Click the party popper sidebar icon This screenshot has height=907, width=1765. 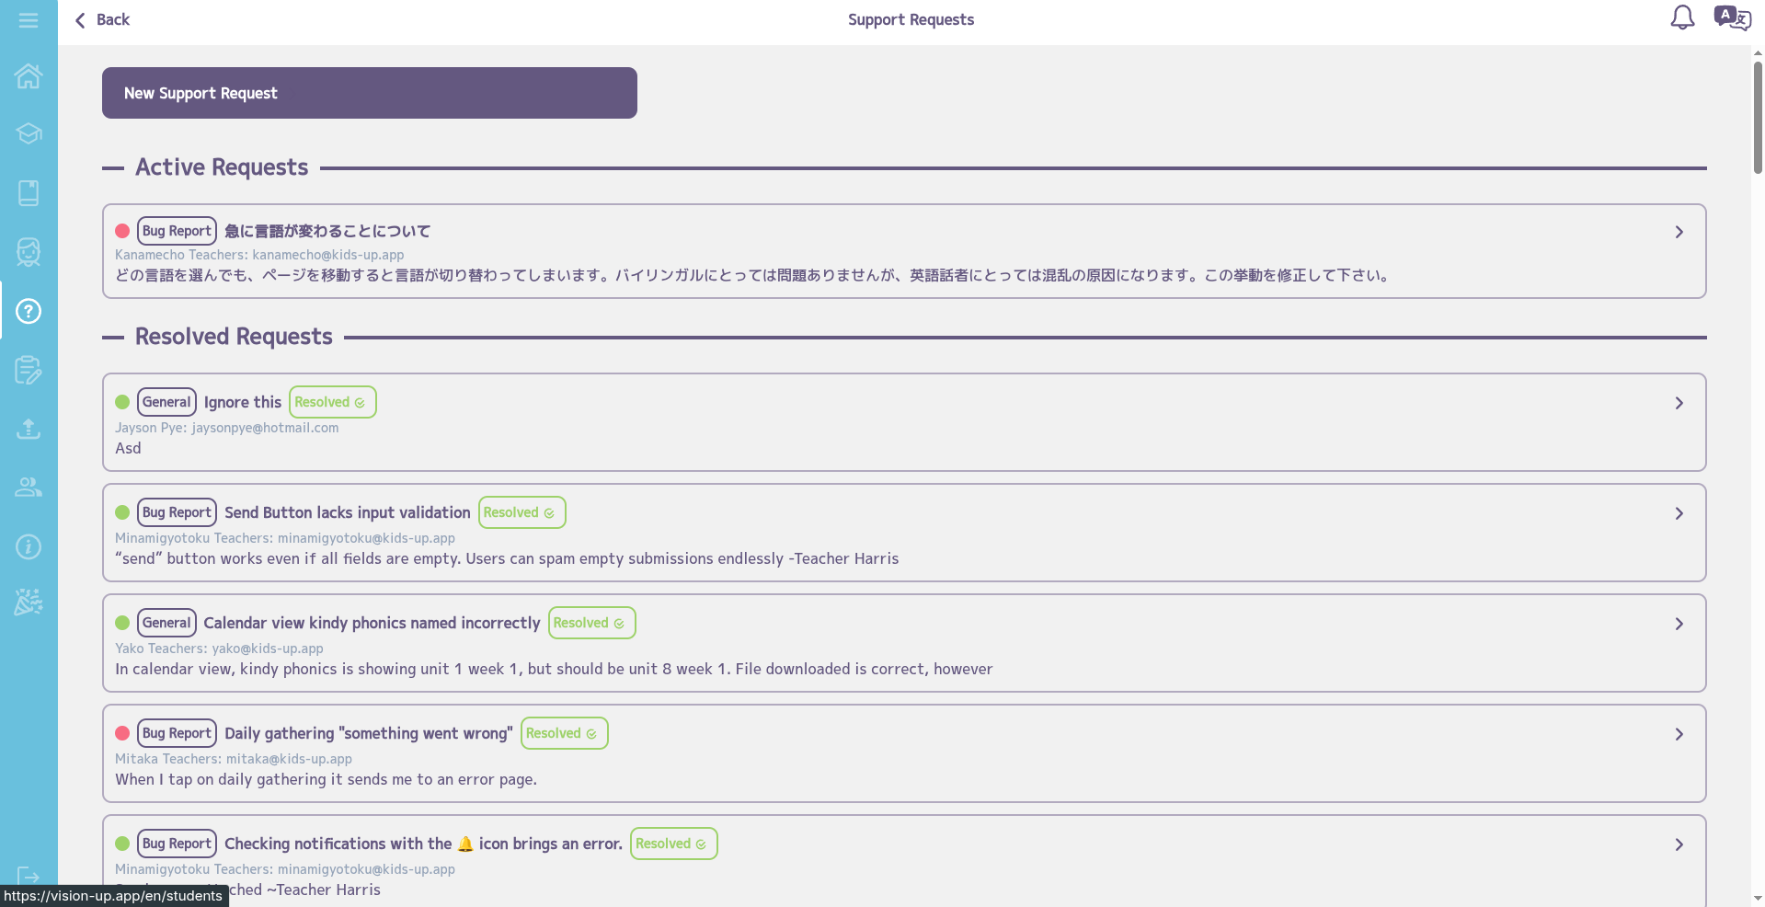(29, 603)
